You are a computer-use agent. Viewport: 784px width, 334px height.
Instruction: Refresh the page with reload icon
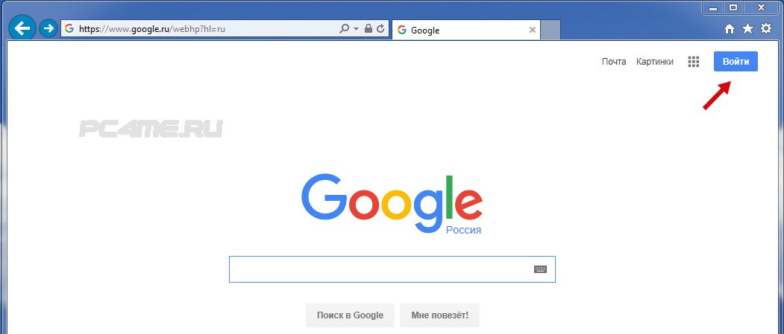380,29
